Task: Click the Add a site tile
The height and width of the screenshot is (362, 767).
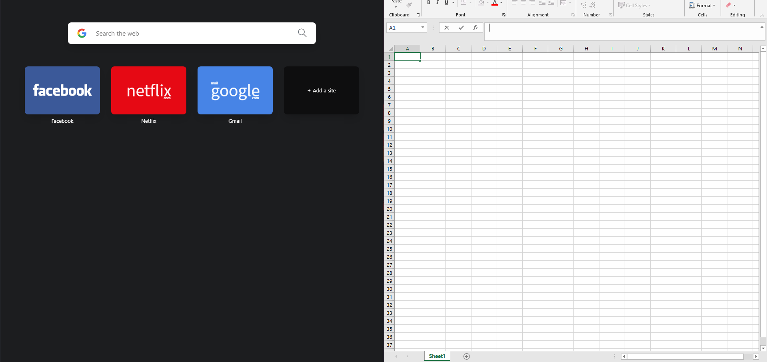Action: click(x=322, y=90)
